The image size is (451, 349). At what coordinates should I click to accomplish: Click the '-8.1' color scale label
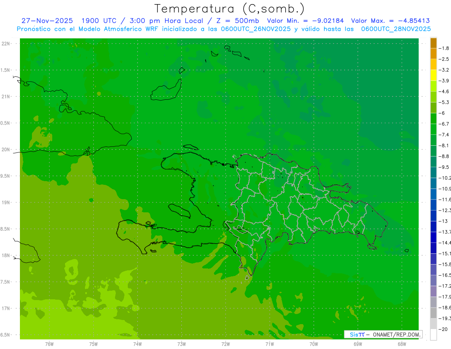444,145
